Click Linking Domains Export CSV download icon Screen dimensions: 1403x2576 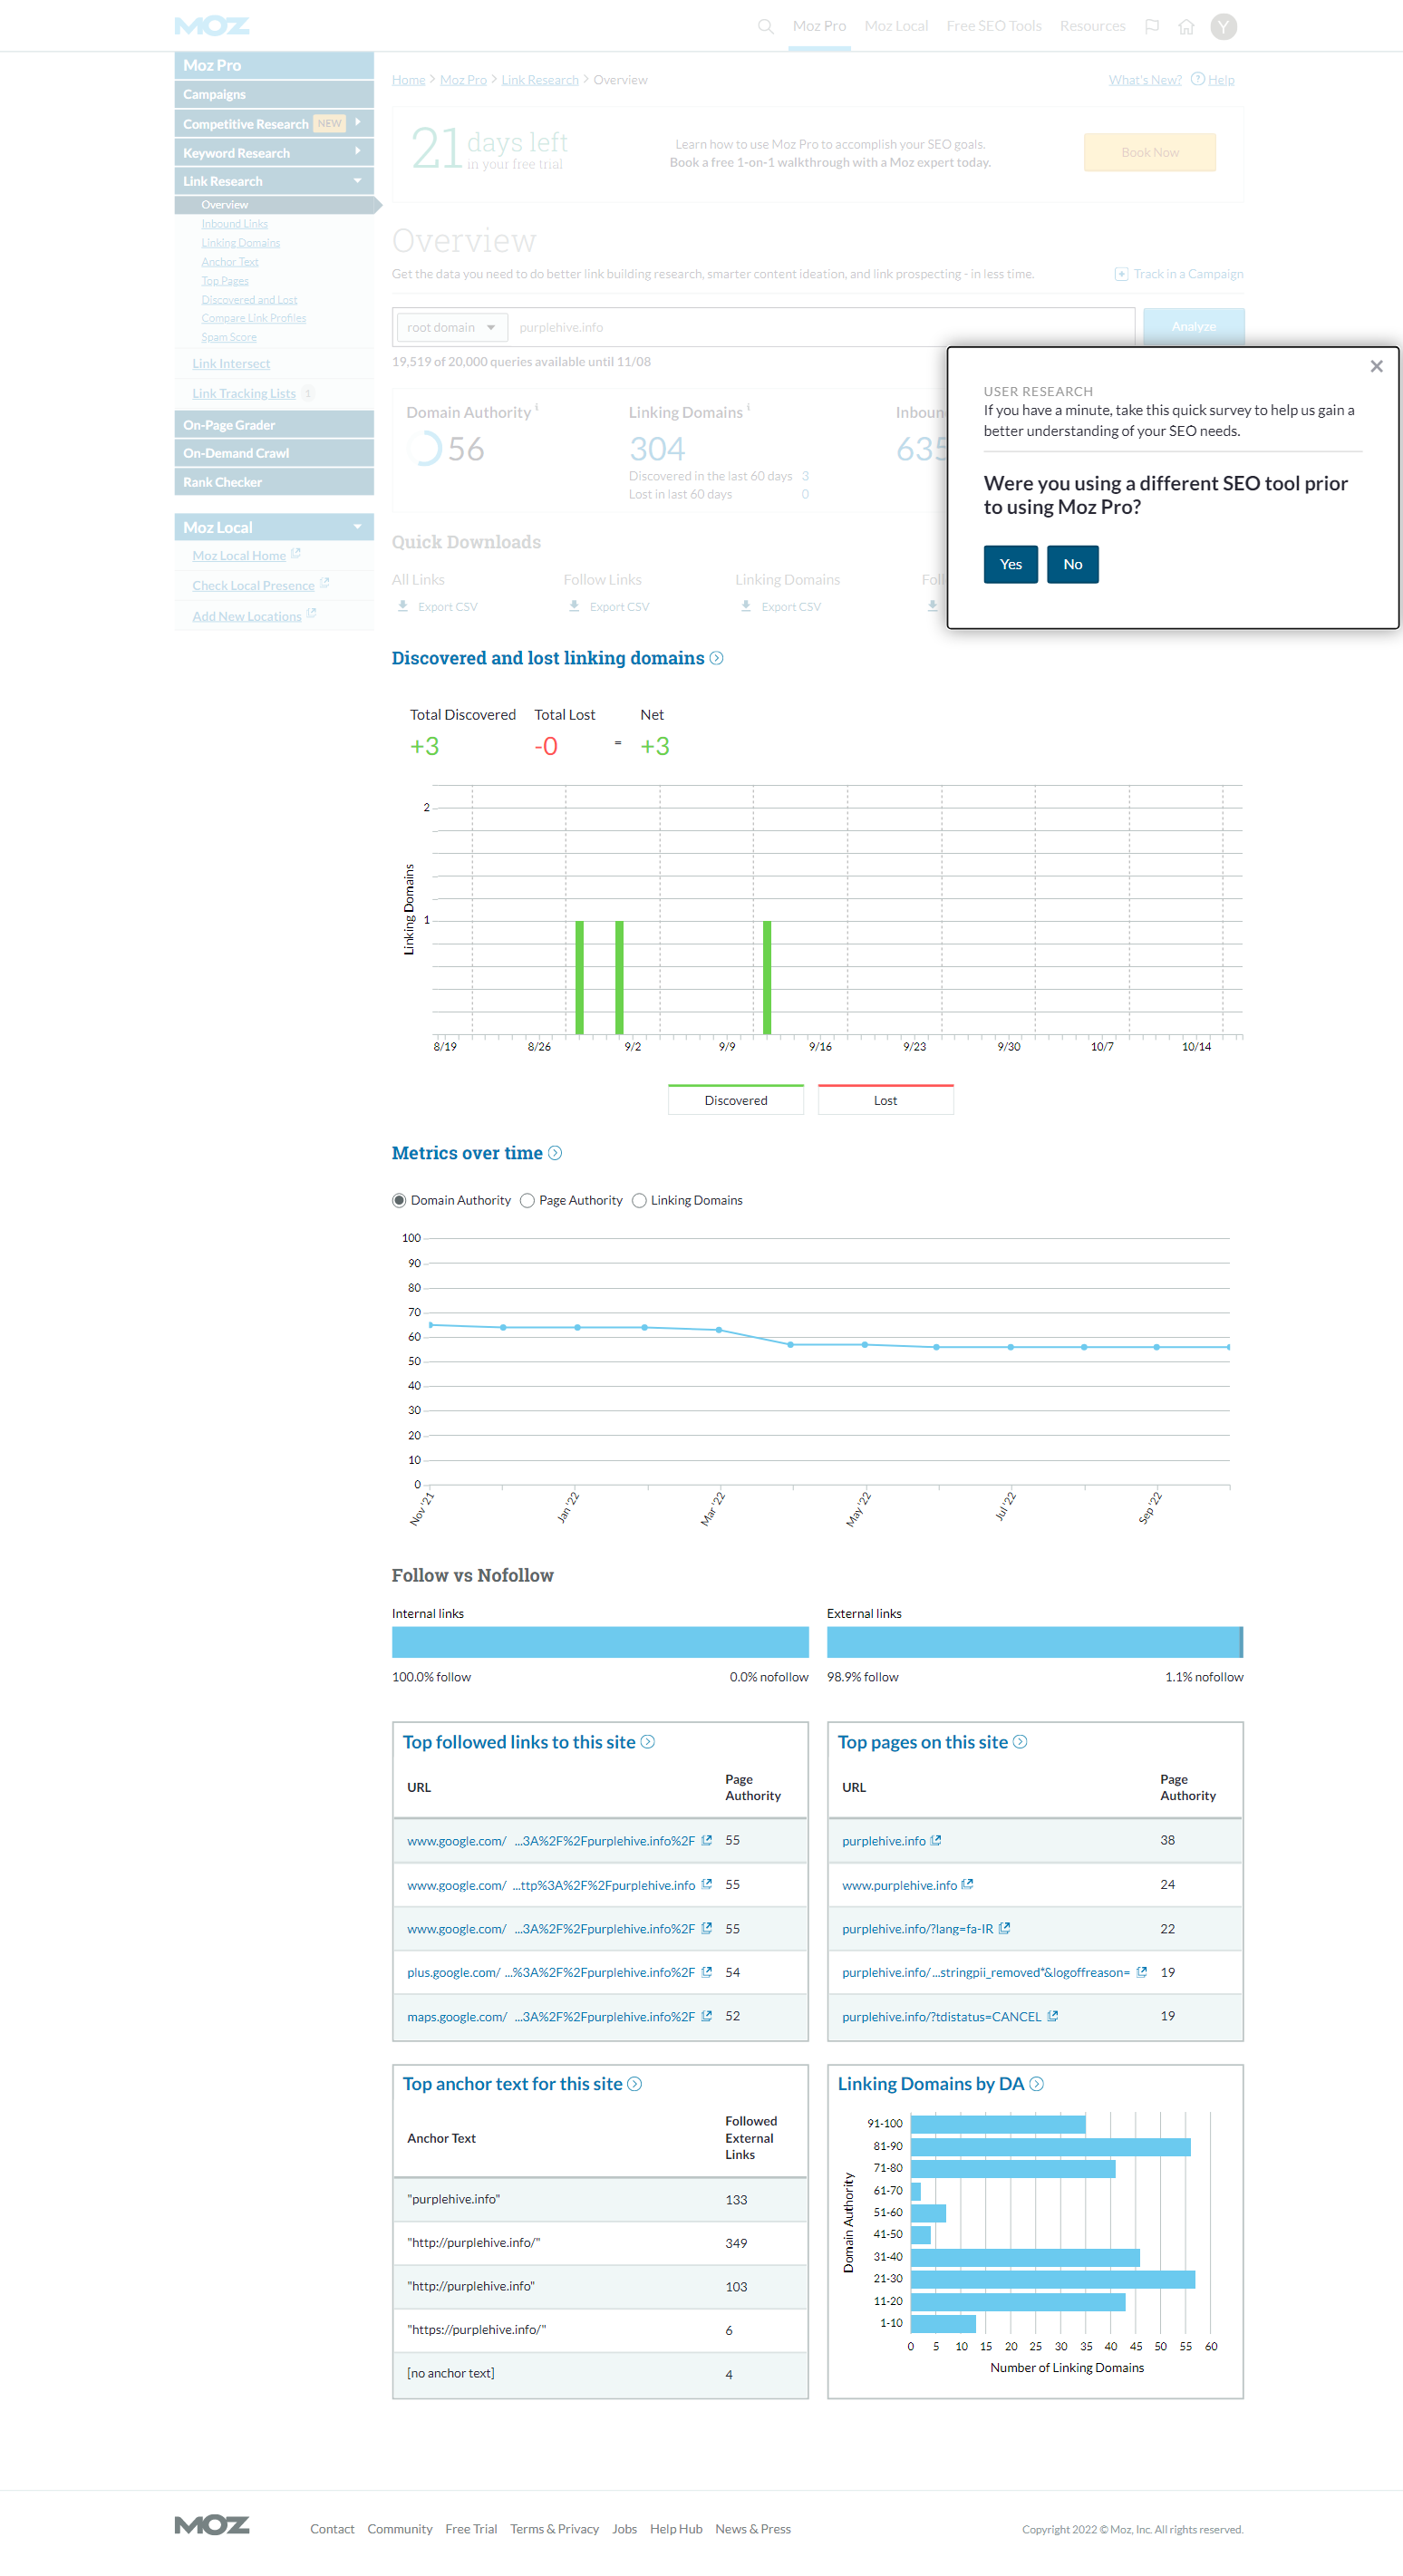746,606
